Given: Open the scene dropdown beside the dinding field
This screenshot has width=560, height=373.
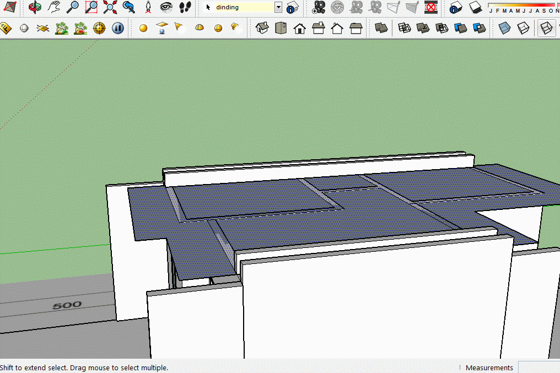Looking at the screenshot, I should [x=278, y=7].
